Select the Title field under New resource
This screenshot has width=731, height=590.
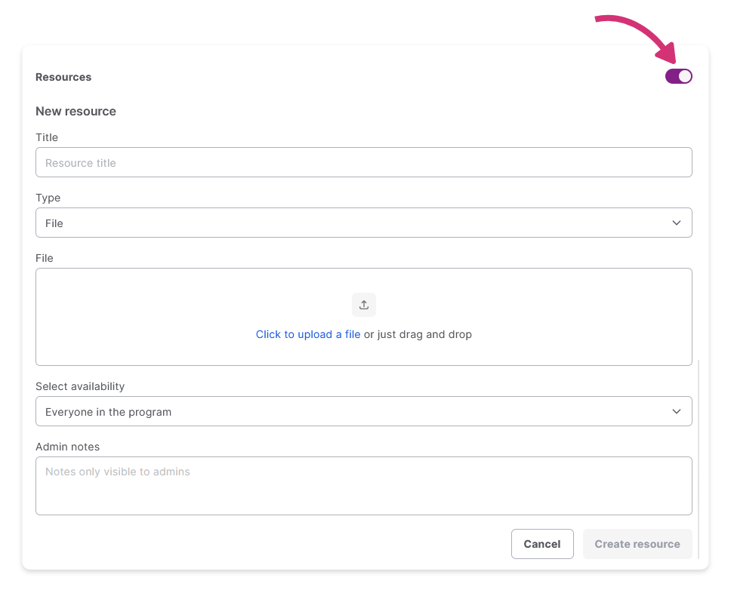(x=364, y=162)
